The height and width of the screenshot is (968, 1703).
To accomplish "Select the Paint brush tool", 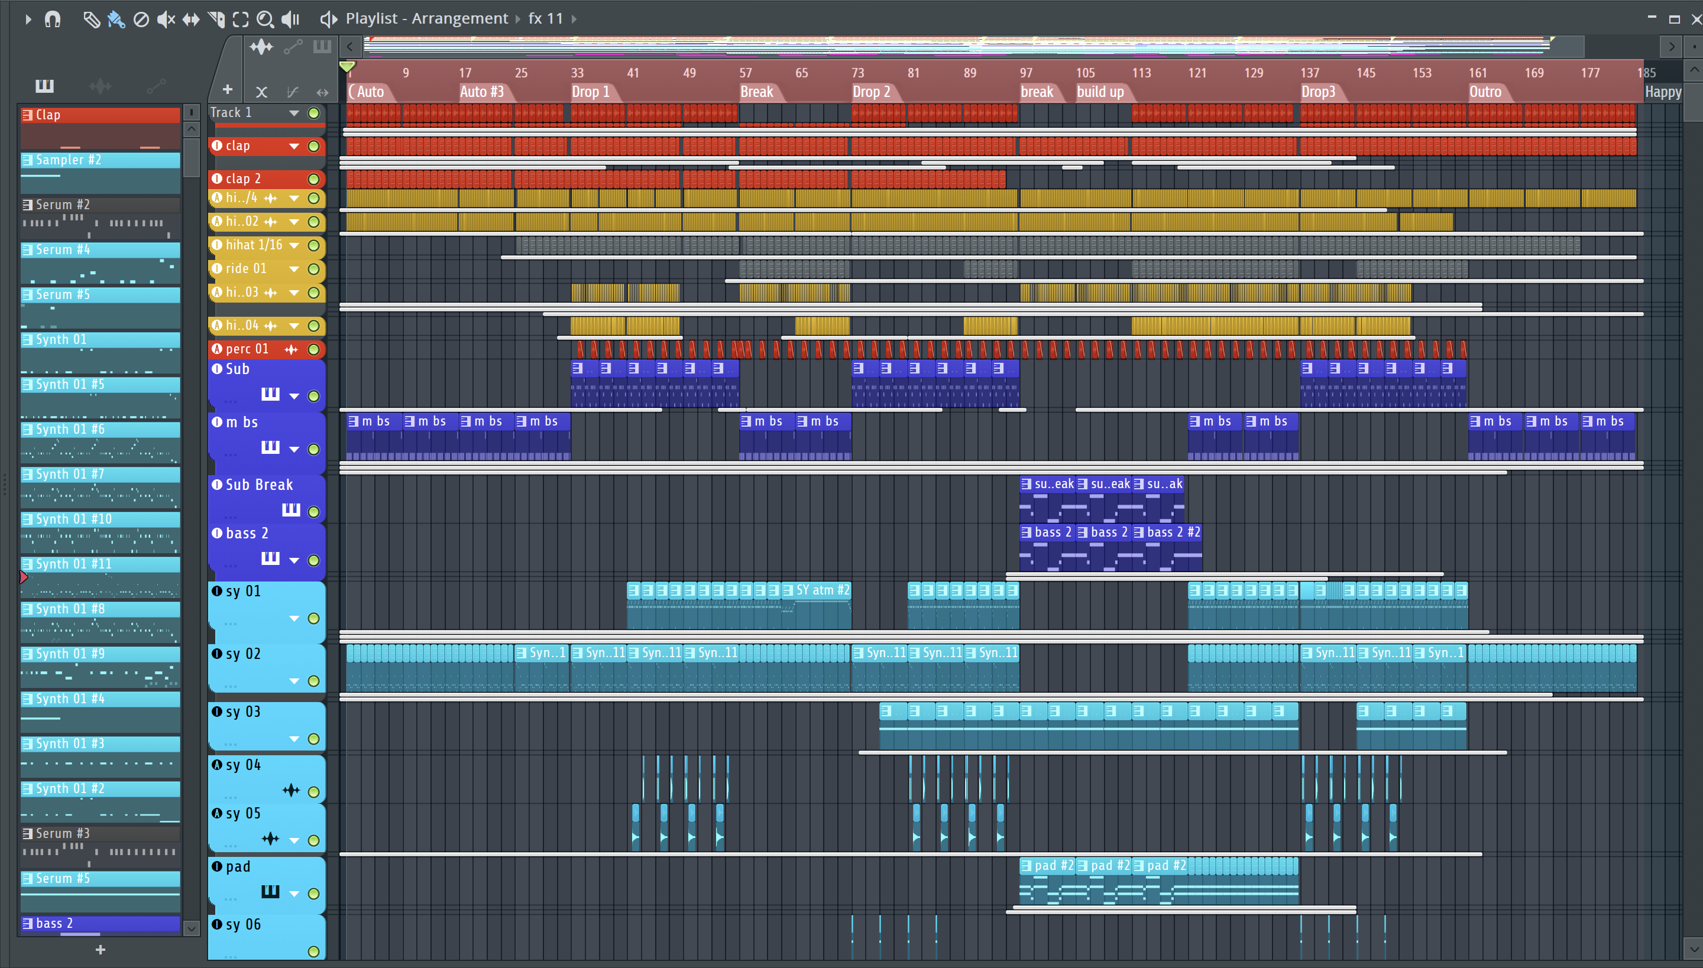I will (x=116, y=19).
